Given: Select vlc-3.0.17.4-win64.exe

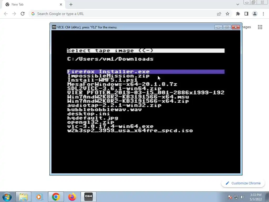Looking at the screenshot, I should 110,126.
